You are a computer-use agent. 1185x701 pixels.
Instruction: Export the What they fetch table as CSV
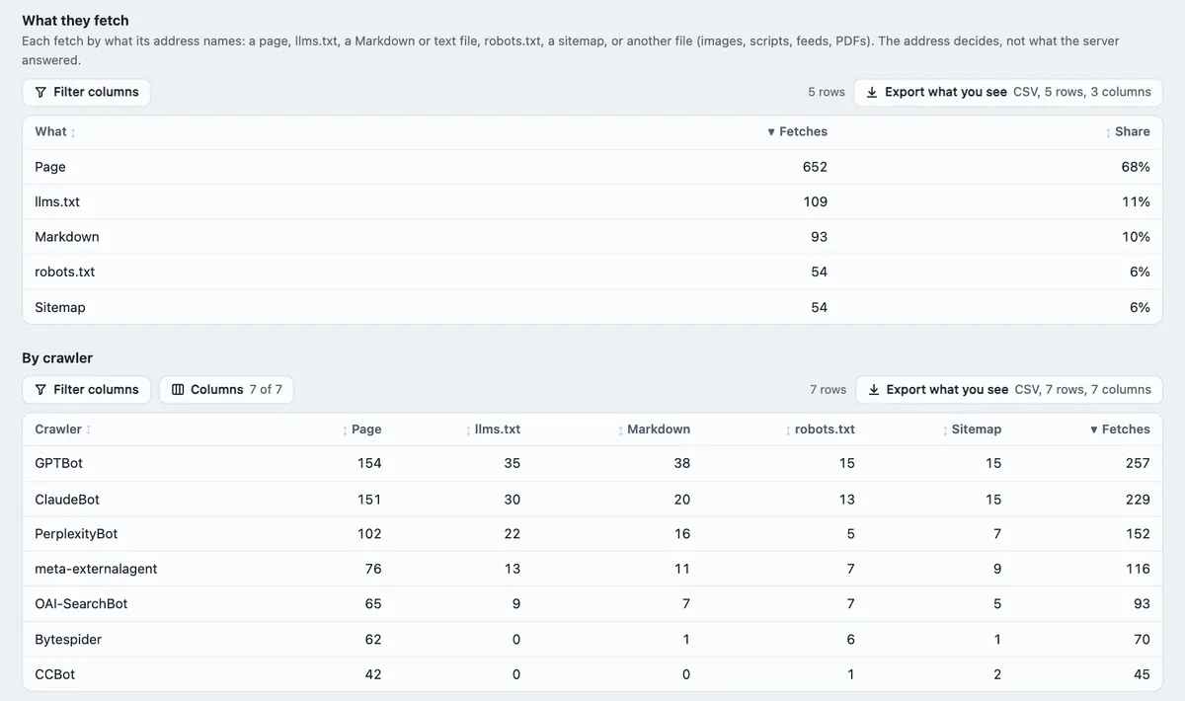tap(1007, 92)
